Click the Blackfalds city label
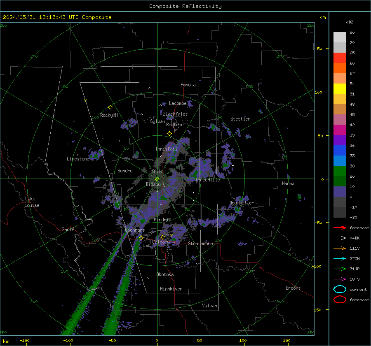The height and width of the screenshot is (346, 371). tap(175, 114)
